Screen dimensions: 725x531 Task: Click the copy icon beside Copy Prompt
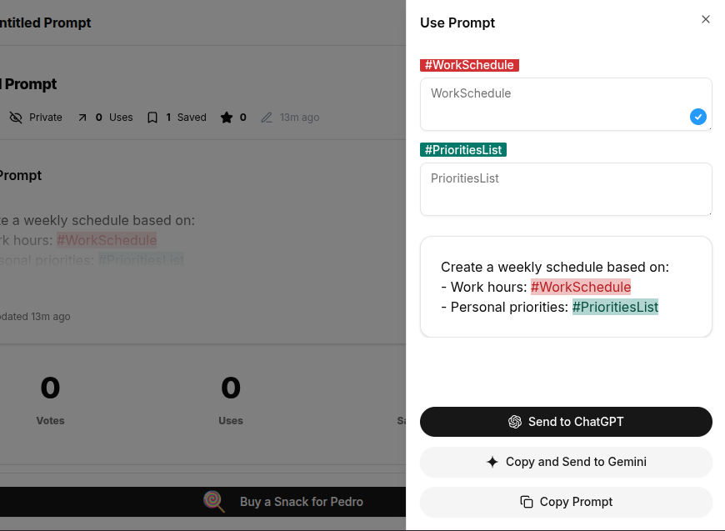tap(527, 502)
